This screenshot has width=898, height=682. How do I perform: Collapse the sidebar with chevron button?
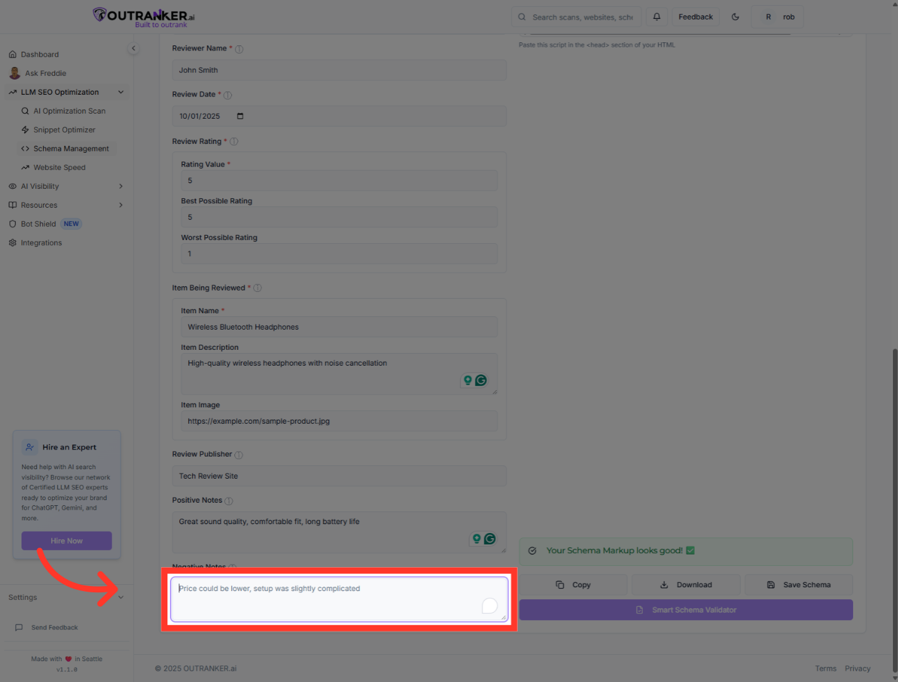click(x=133, y=49)
